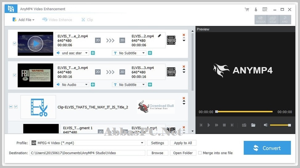Open MPEG4 format settings for ELVIS...3.mp4
This screenshot has height=168, width=300.
pyautogui.click(x=171, y=72)
